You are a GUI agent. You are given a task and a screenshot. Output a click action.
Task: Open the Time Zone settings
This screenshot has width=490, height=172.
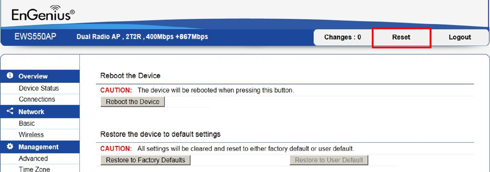(34, 169)
